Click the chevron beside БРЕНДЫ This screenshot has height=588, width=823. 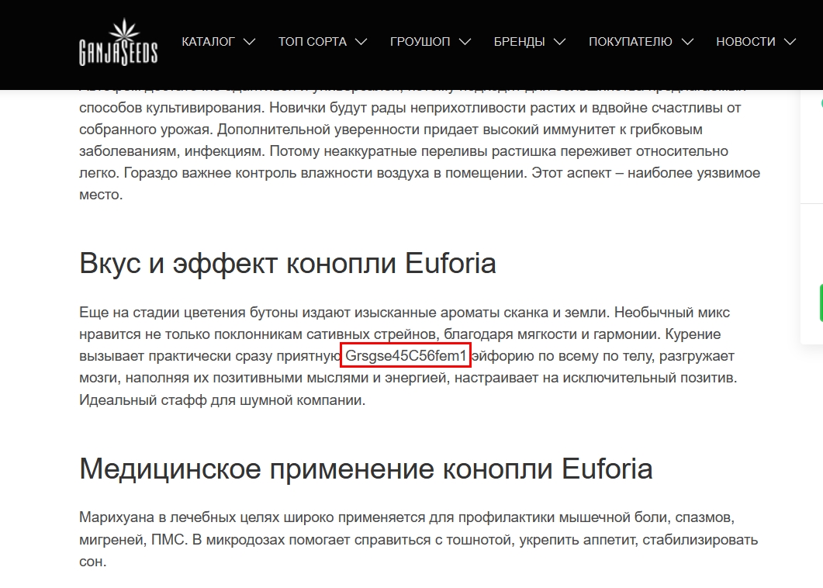[559, 42]
